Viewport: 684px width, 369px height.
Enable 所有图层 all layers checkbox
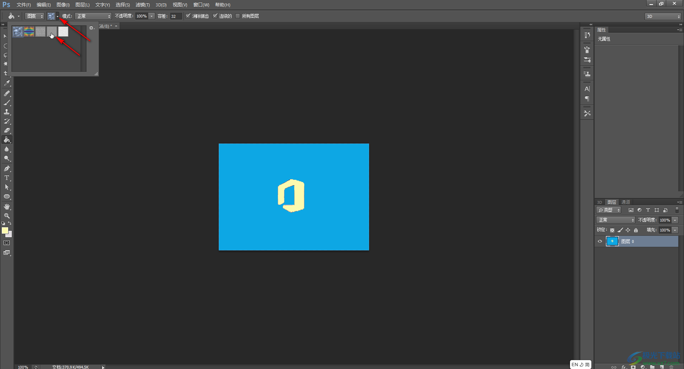[x=238, y=16]
